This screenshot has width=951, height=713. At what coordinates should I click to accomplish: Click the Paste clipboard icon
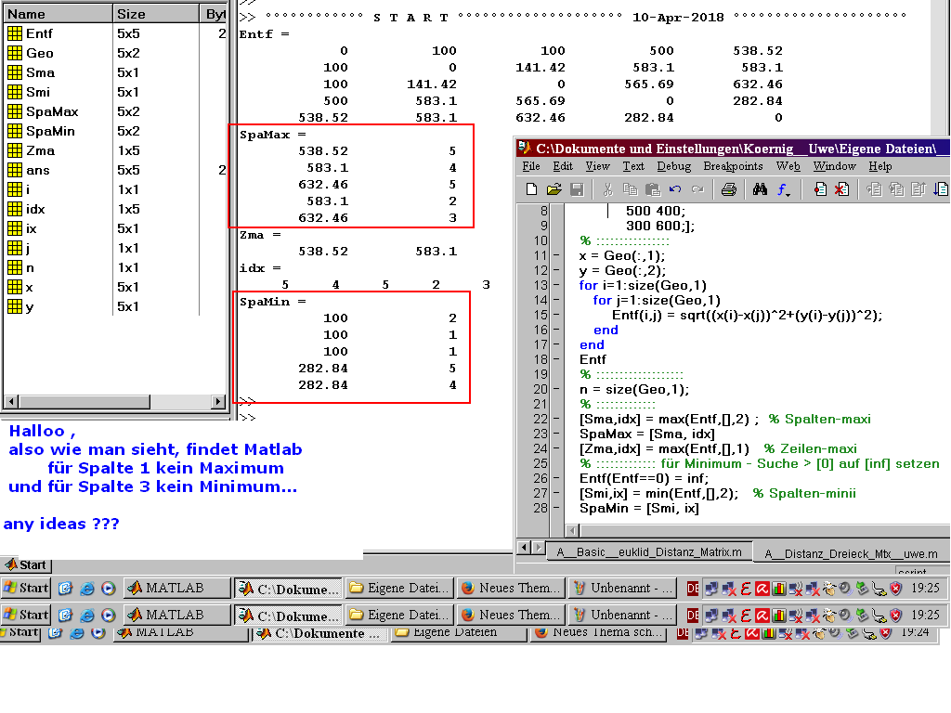point(652,189)
